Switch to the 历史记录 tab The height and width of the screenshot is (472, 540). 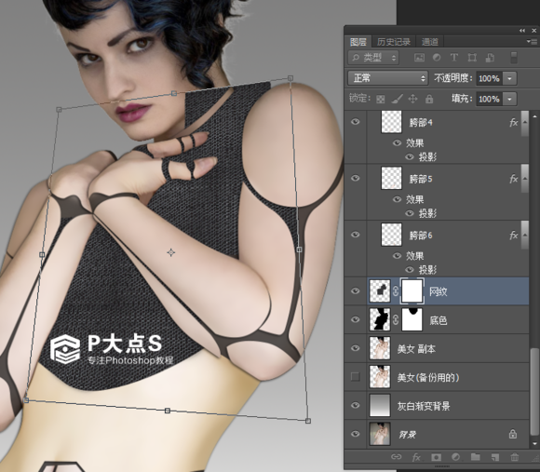(x=394, y=42)
